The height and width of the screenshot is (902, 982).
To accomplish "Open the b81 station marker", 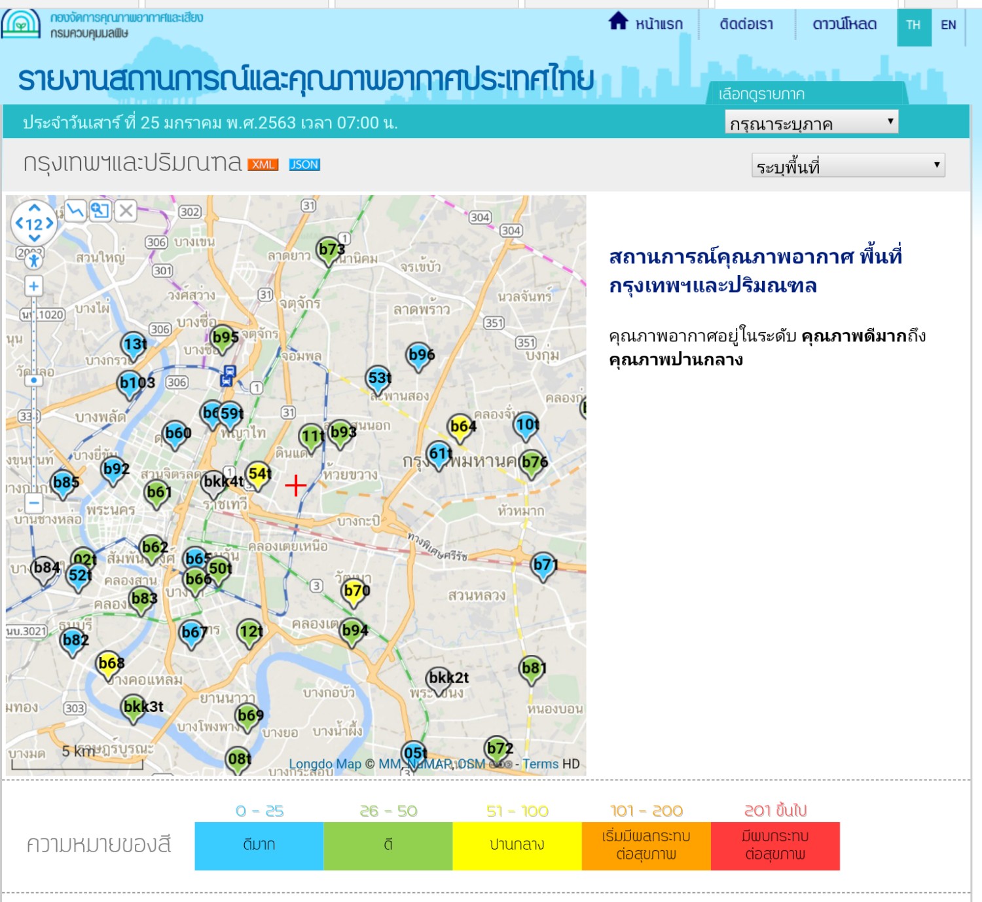I will pyautogui.click(x=532, y=670).
